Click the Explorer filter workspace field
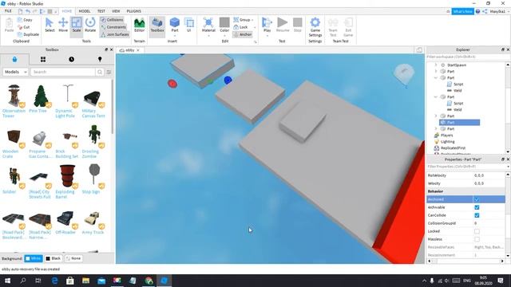Image resolution: width=511 pixels, height=287 pixels. (466, 57)
